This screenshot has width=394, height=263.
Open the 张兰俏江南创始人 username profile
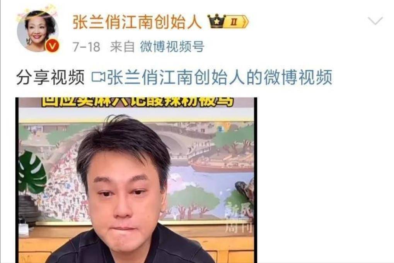tap(137, 22)
